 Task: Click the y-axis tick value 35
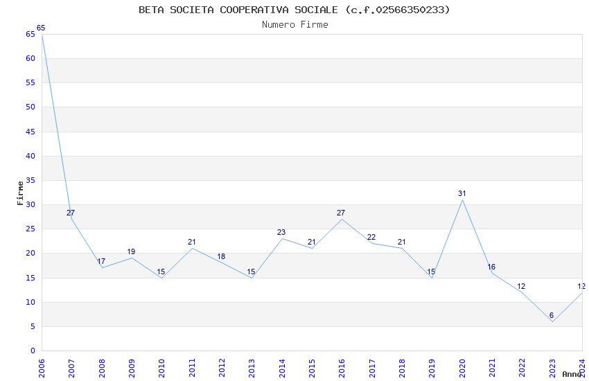point(30,181)
